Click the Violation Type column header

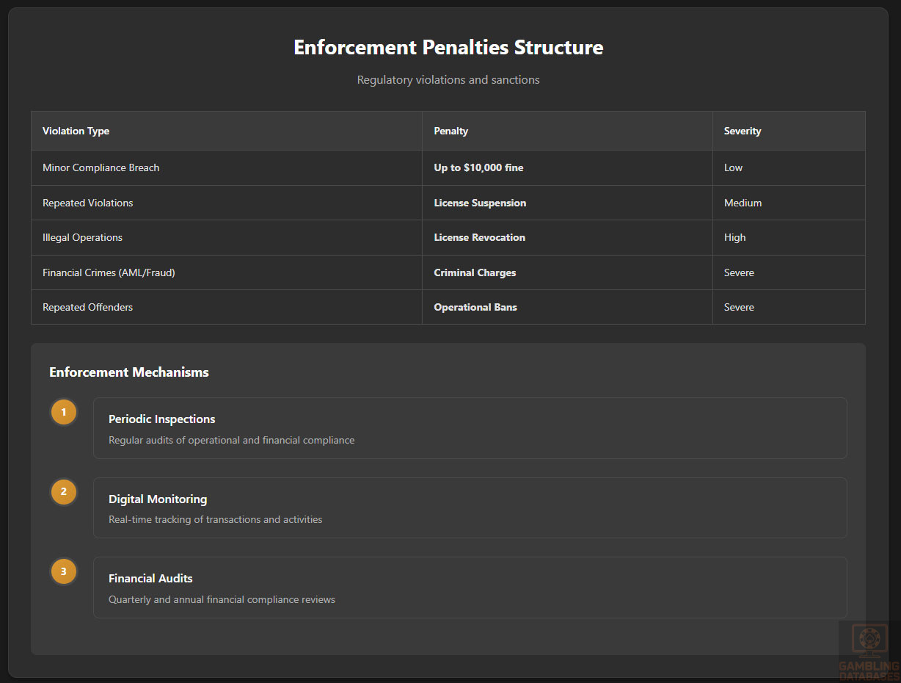(x=76, y=131)
